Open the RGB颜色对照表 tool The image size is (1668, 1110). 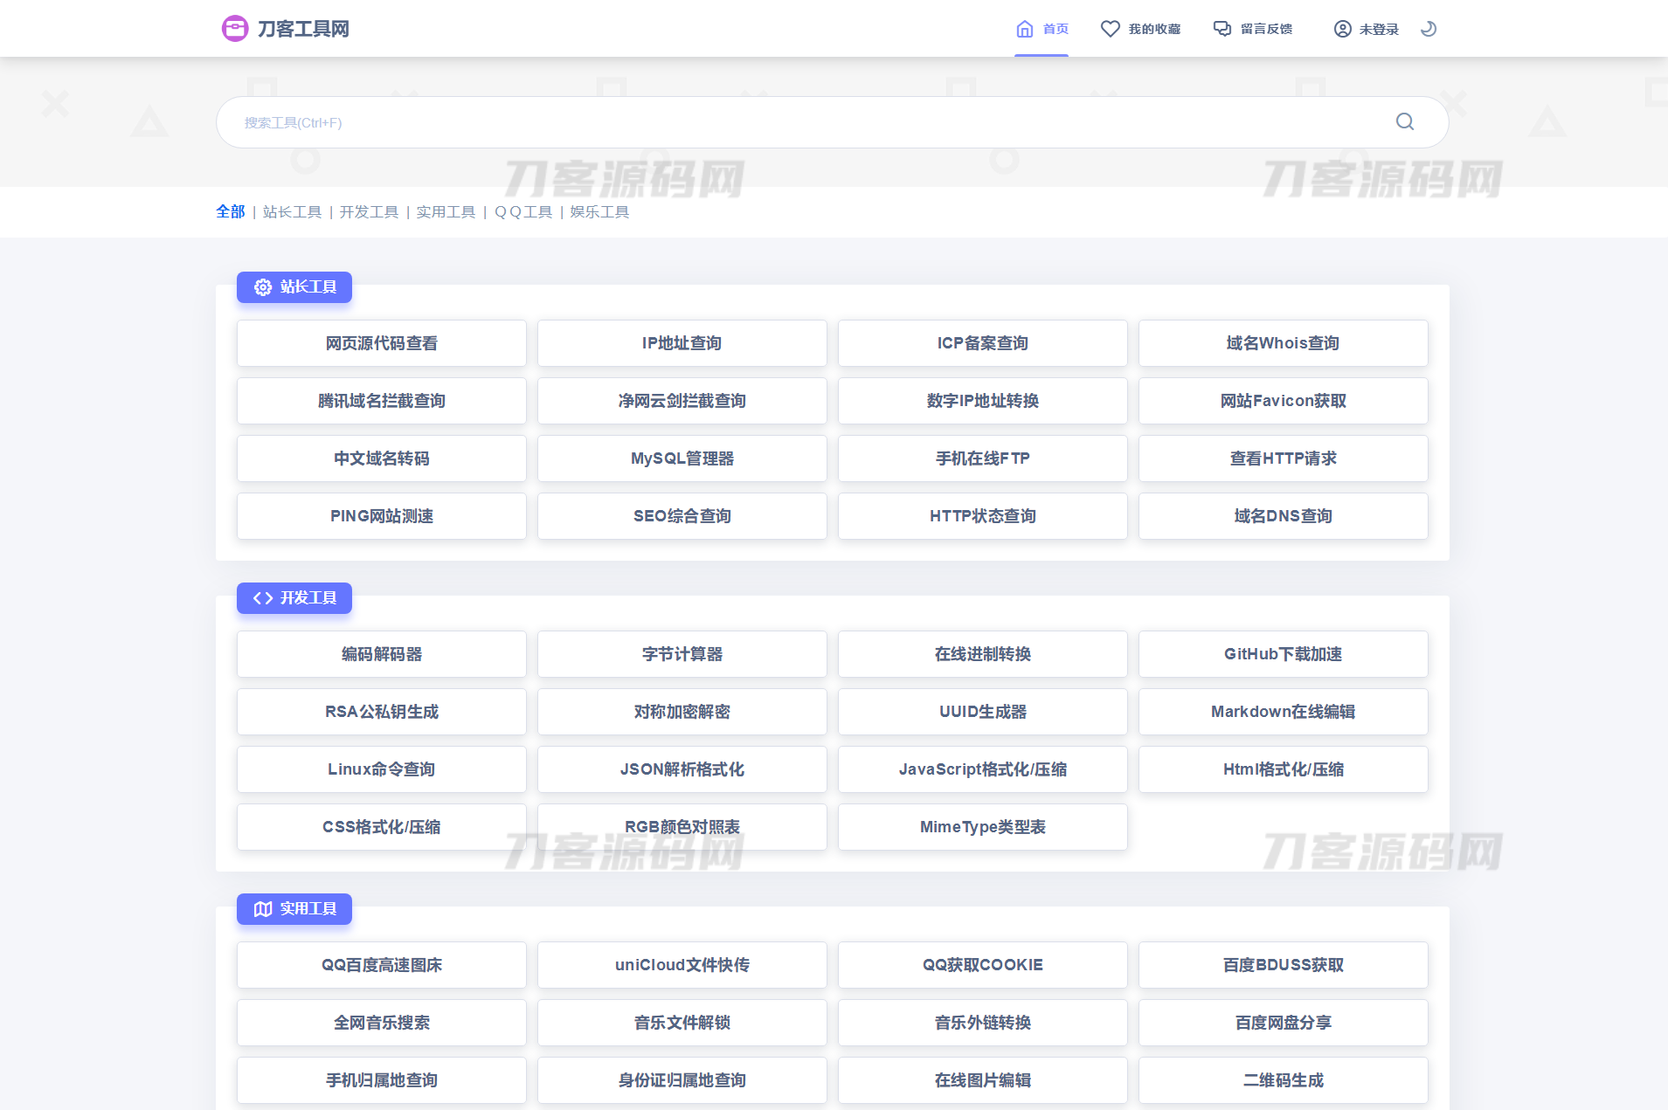[x=682, y=826]
